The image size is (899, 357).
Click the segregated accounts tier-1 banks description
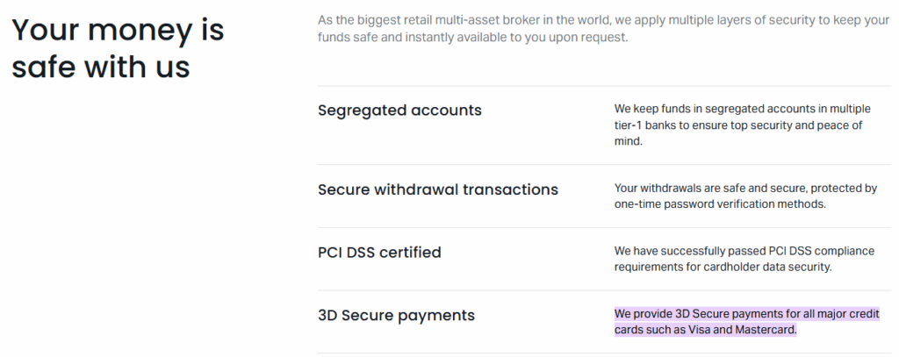click(743, 125)
